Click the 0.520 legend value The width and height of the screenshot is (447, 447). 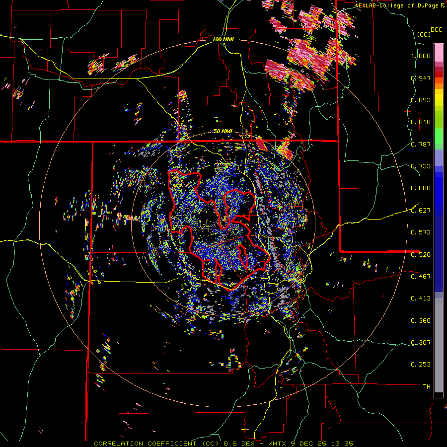[x=421, y=254]
